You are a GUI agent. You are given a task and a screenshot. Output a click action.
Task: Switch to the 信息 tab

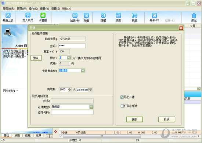(x=28, y=135)
